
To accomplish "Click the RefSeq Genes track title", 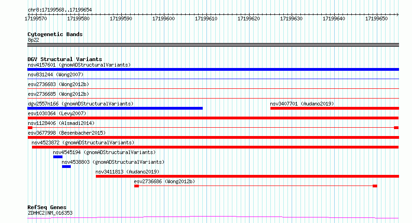I will point(47,208).
